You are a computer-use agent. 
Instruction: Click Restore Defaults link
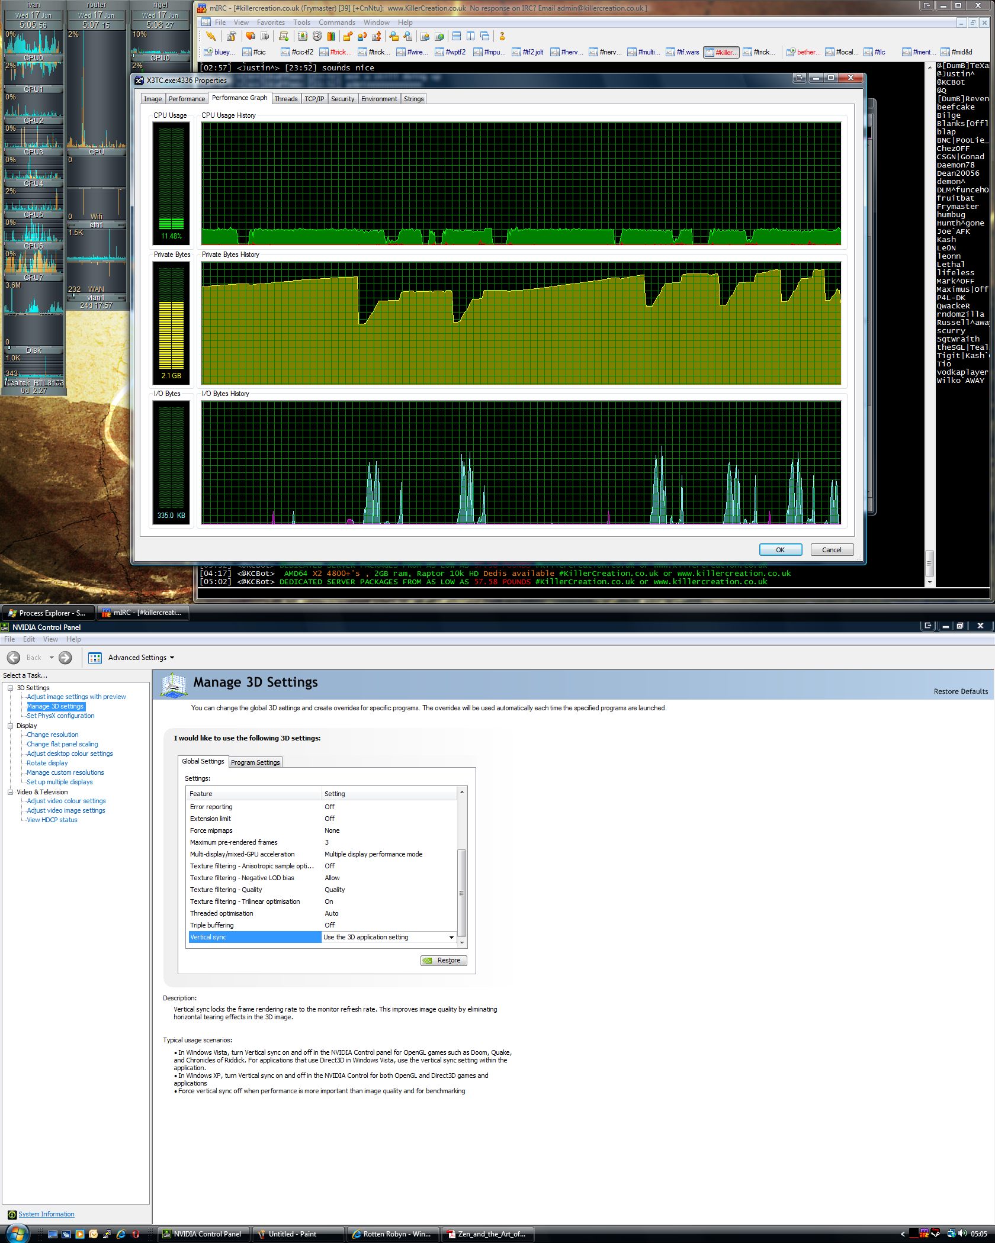click(x=961, y=691)
